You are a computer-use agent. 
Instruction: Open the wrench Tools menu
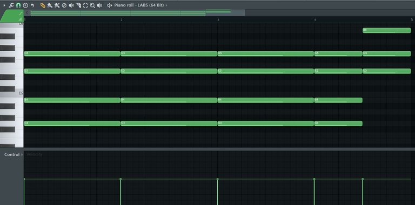[11, 5]
